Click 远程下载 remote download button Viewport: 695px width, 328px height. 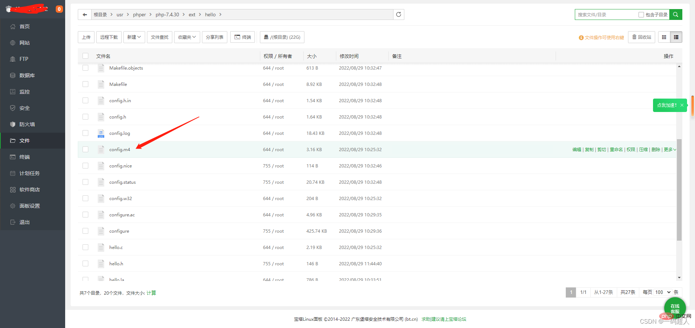tap(109, 37)
